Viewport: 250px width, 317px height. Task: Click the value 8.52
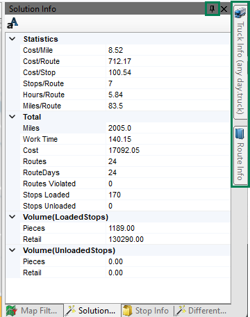click(x=115, y=50)
